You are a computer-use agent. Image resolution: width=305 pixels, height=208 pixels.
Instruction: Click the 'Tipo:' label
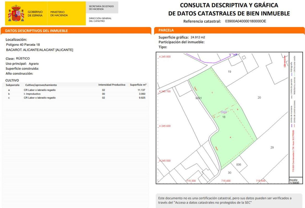click(x=163, y=47)
